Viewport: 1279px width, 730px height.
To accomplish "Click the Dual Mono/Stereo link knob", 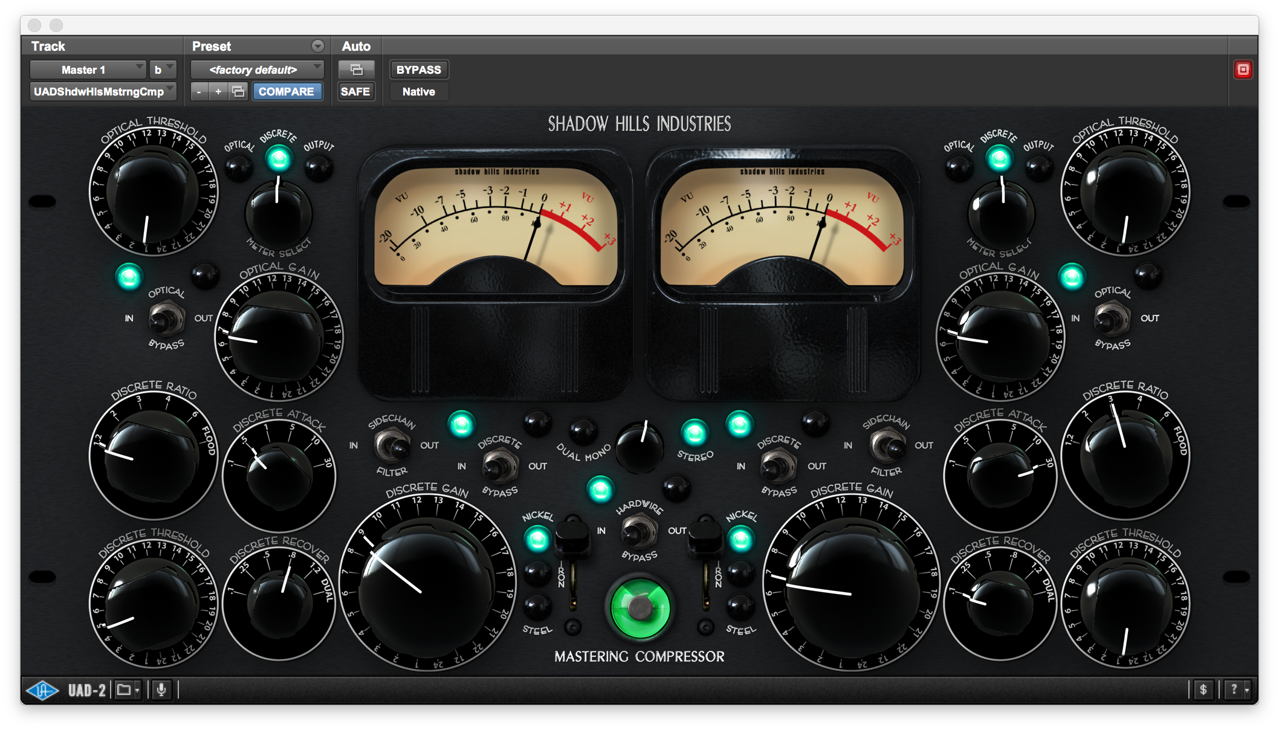I will [639, 447].
